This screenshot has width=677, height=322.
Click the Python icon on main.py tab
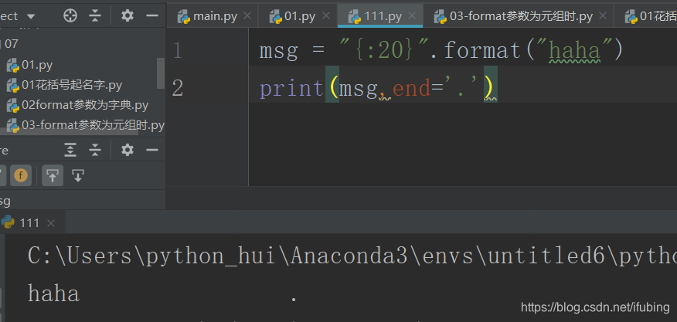184,17
